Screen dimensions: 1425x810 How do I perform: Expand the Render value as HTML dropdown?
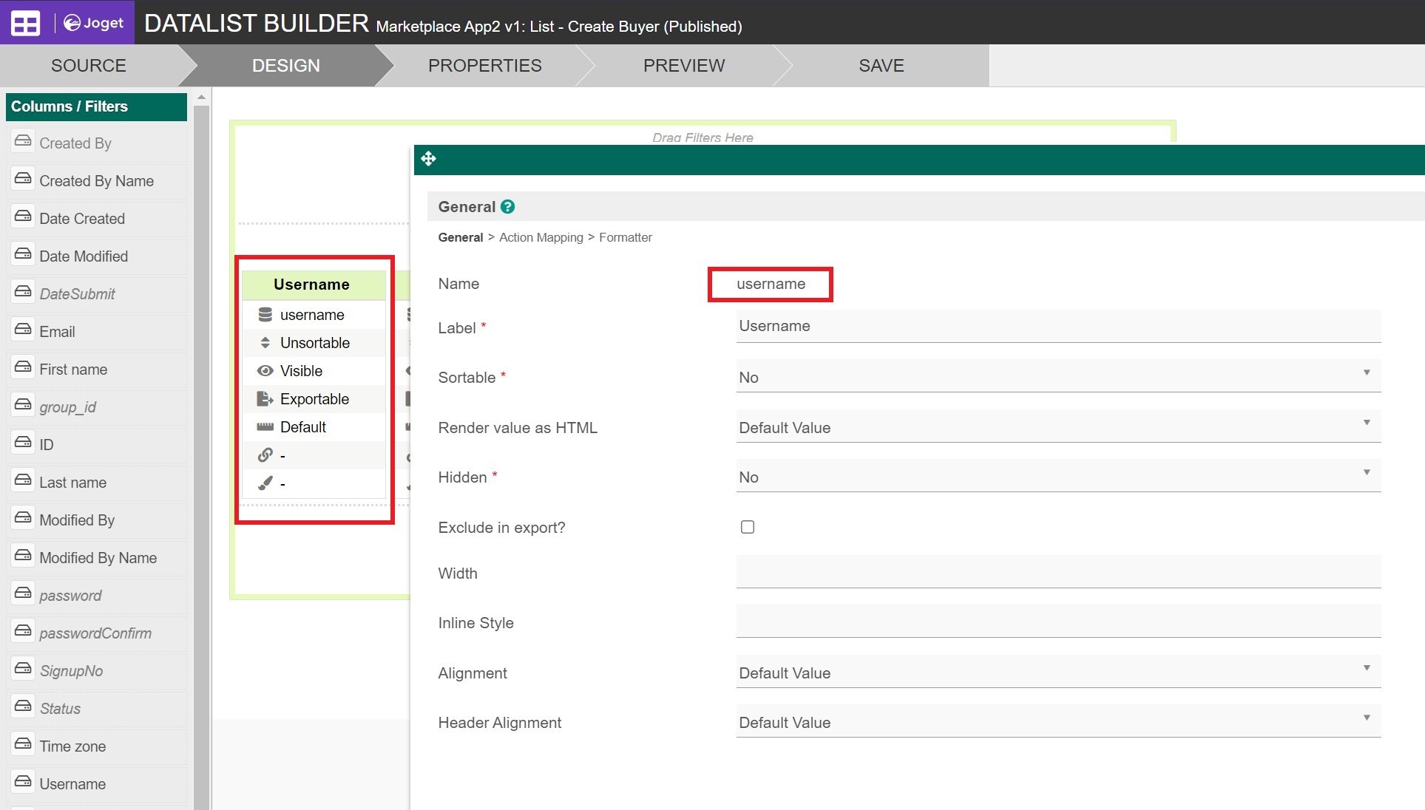click(x=1057, y=427)
